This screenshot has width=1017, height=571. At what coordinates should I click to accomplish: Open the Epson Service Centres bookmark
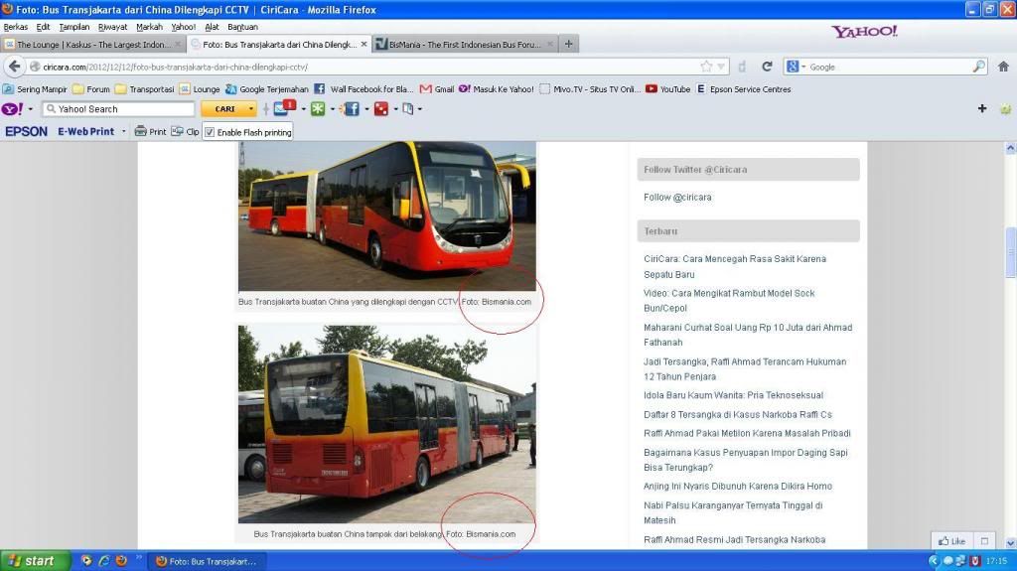(743, 89)
